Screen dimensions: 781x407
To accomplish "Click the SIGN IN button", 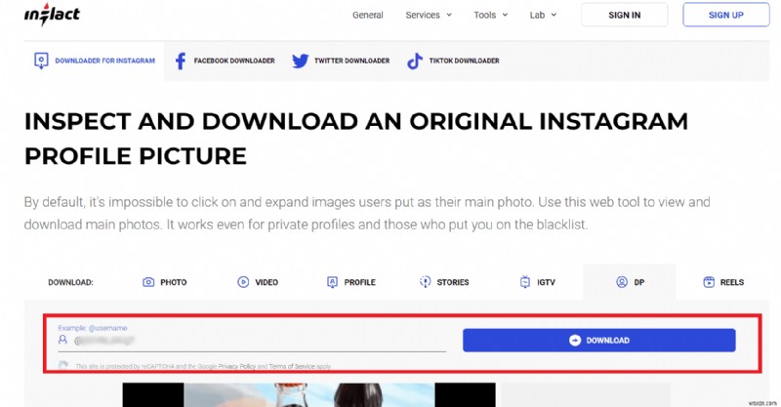I will point(624,15).
